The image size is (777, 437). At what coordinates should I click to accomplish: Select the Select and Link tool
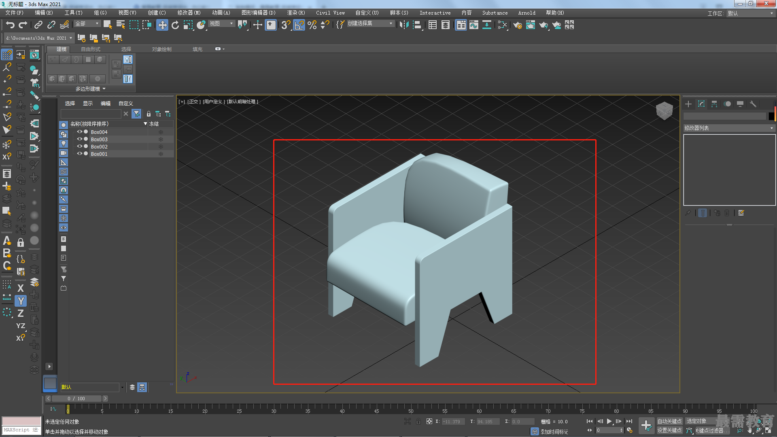pyautogui.click(x=38, y=25)
